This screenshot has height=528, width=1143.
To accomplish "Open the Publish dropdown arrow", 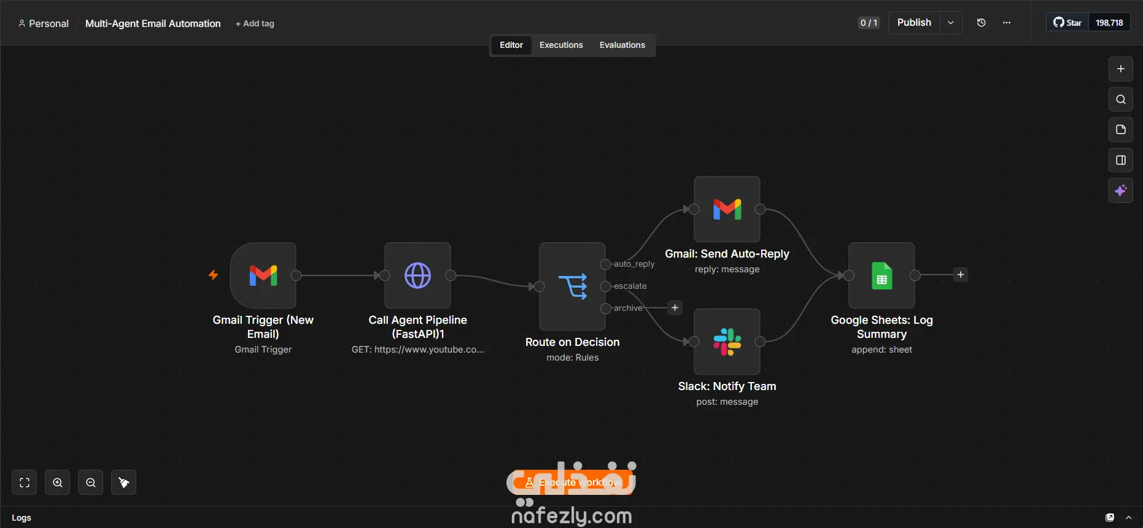I will pos(951,23).
